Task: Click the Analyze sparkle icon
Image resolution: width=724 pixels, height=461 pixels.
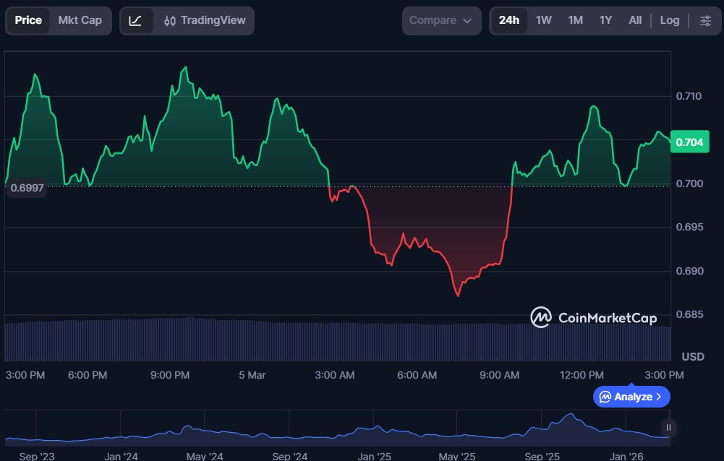Action: tap(605, 397)
